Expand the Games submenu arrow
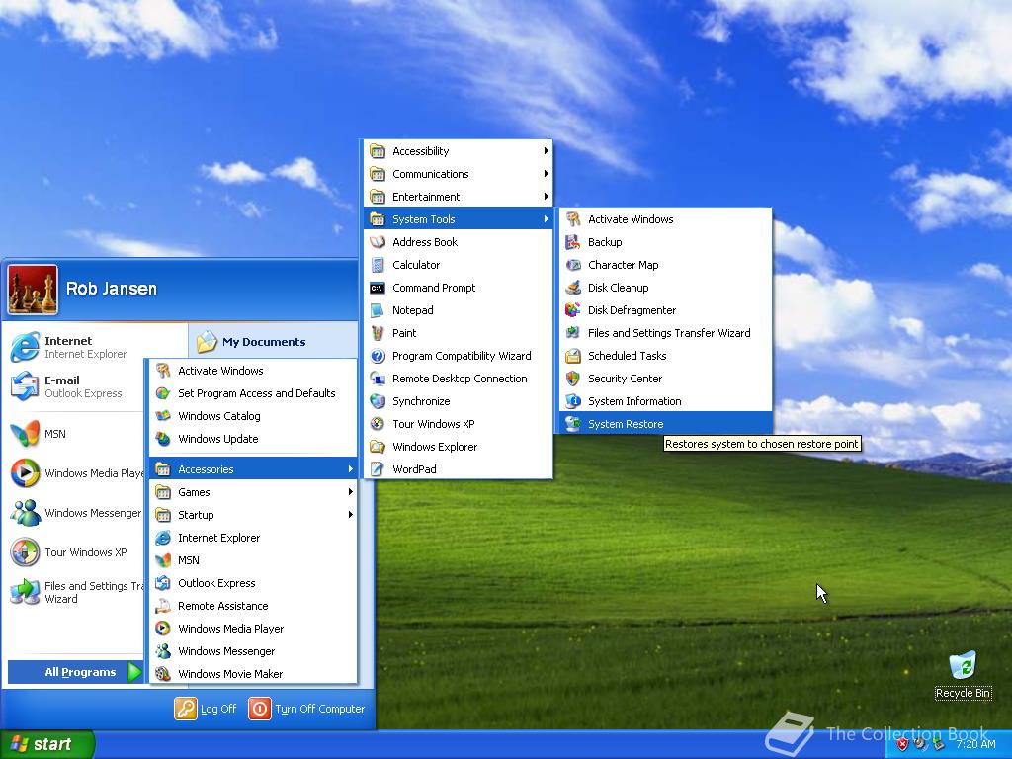Viewport: 1012px width, 759px height. tap(351, 492)
